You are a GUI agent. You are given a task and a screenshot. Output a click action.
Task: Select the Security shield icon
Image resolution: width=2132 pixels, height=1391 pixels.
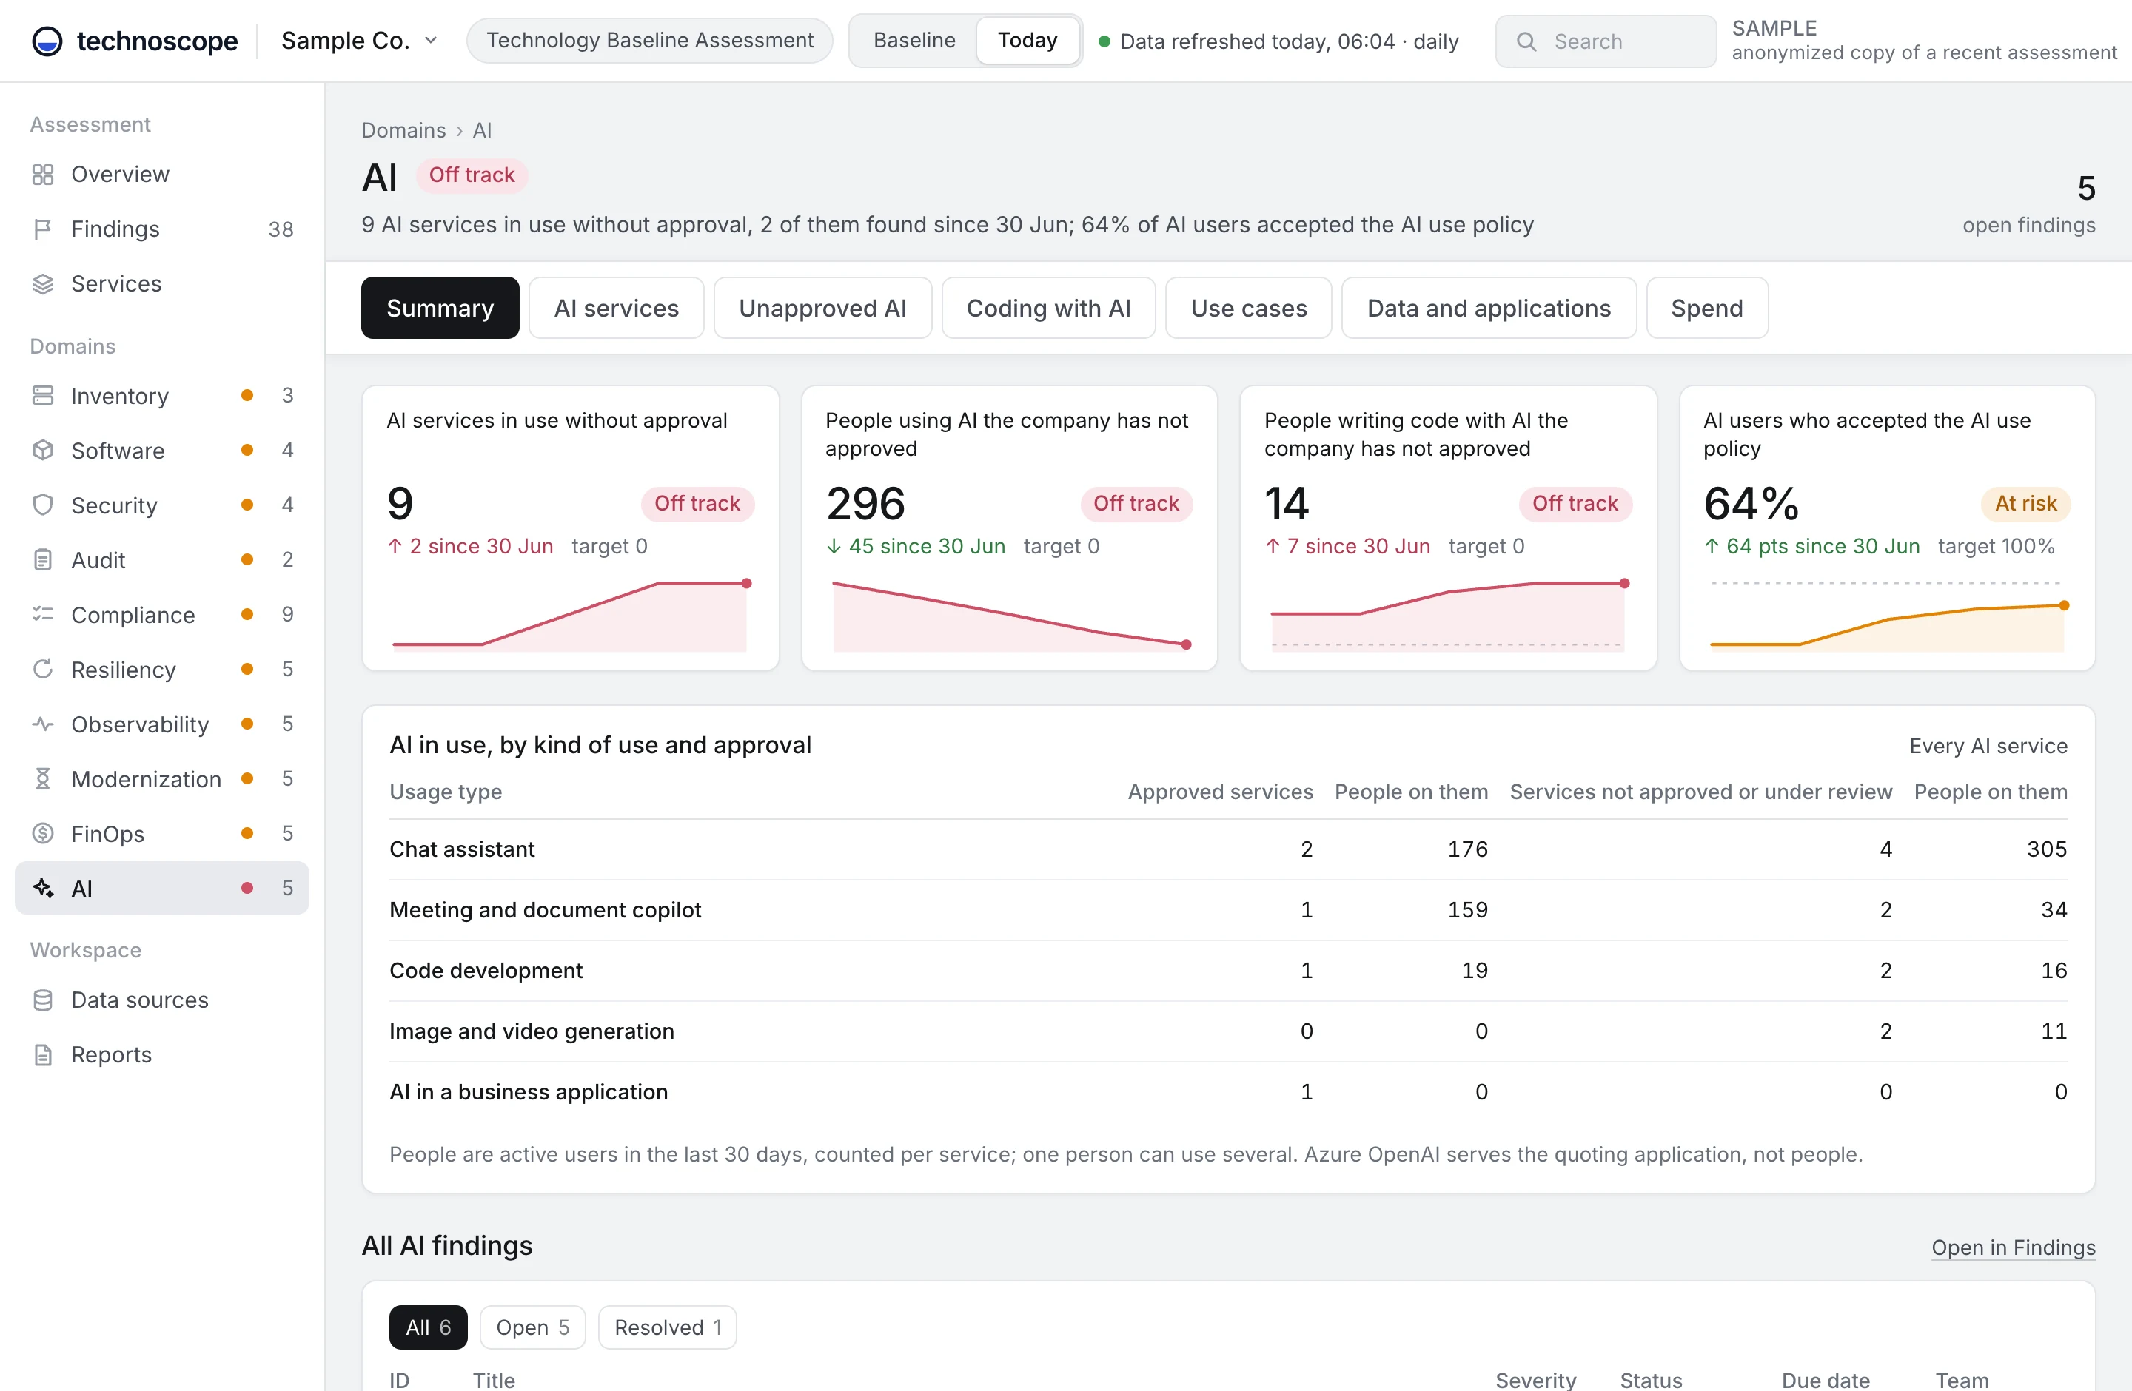pos(43,505)
